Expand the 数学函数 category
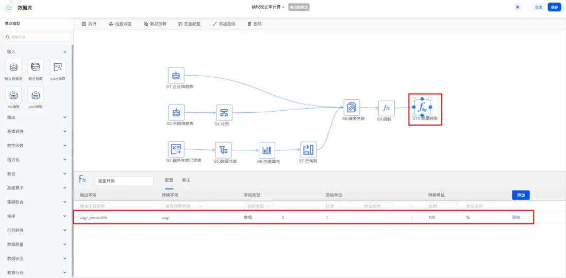This screenshot has height=278, width=566. coord(64,145)
